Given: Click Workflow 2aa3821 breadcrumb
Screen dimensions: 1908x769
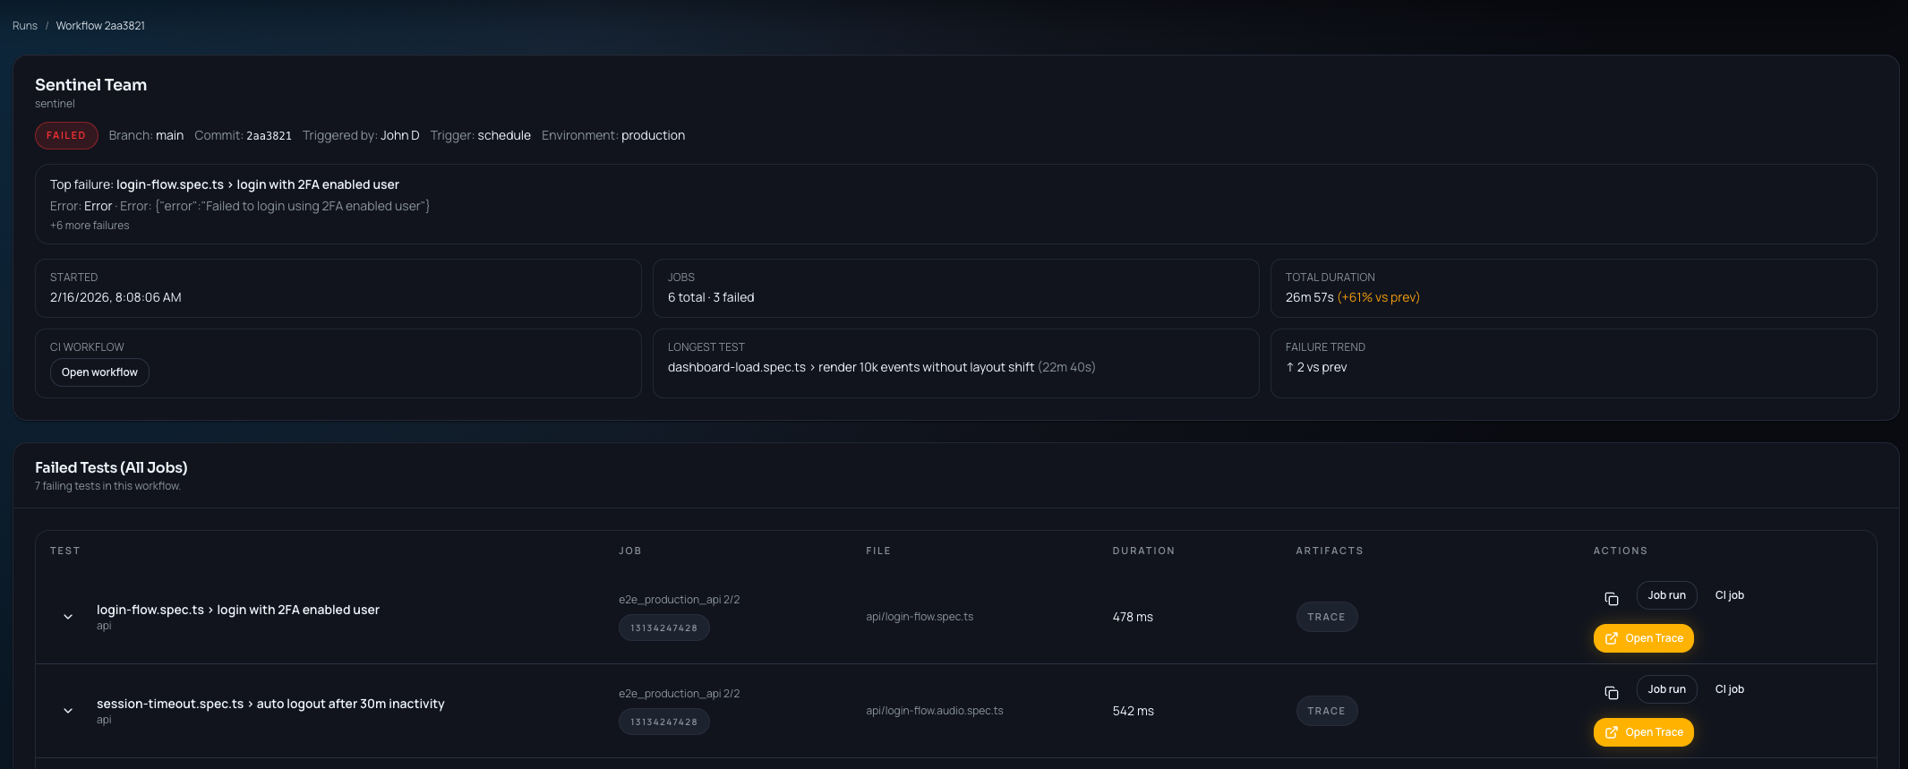Looking at the screenshot, I should tap(100, 26).
